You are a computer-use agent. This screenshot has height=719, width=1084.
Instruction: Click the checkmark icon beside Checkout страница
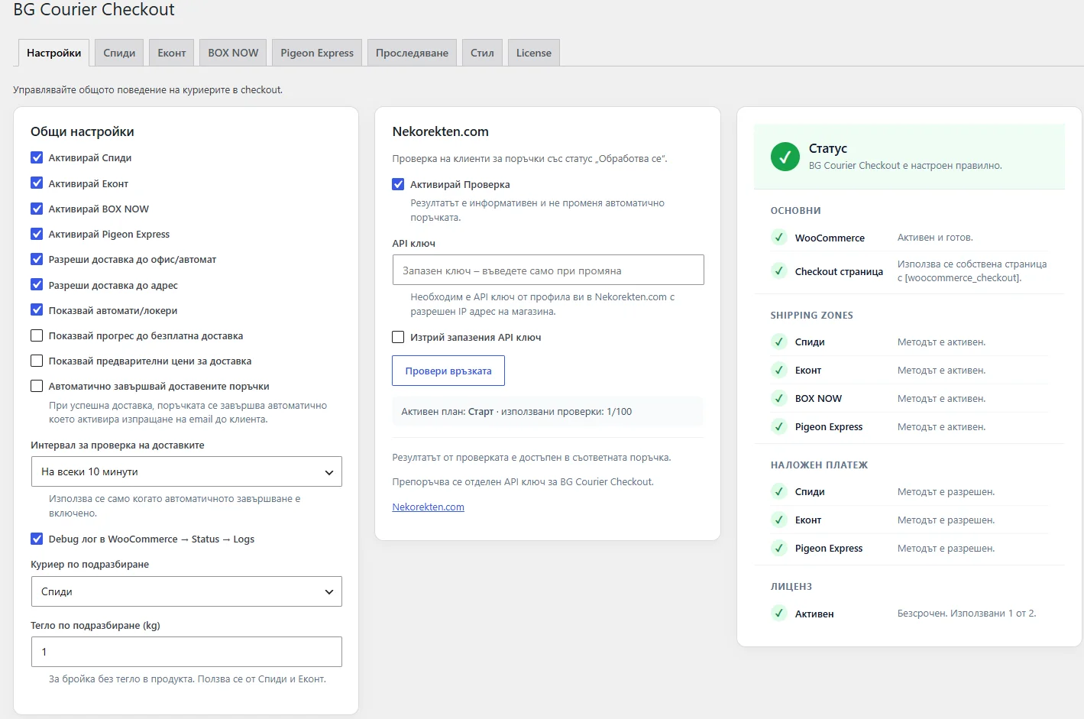(x=779, y=270)
